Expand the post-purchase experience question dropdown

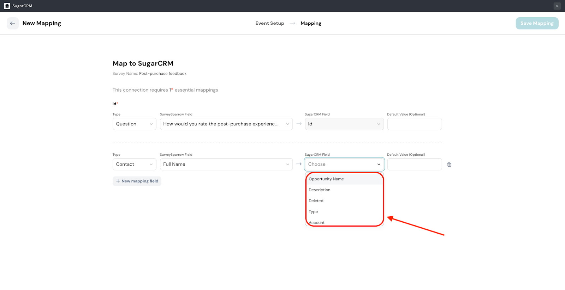226,124
